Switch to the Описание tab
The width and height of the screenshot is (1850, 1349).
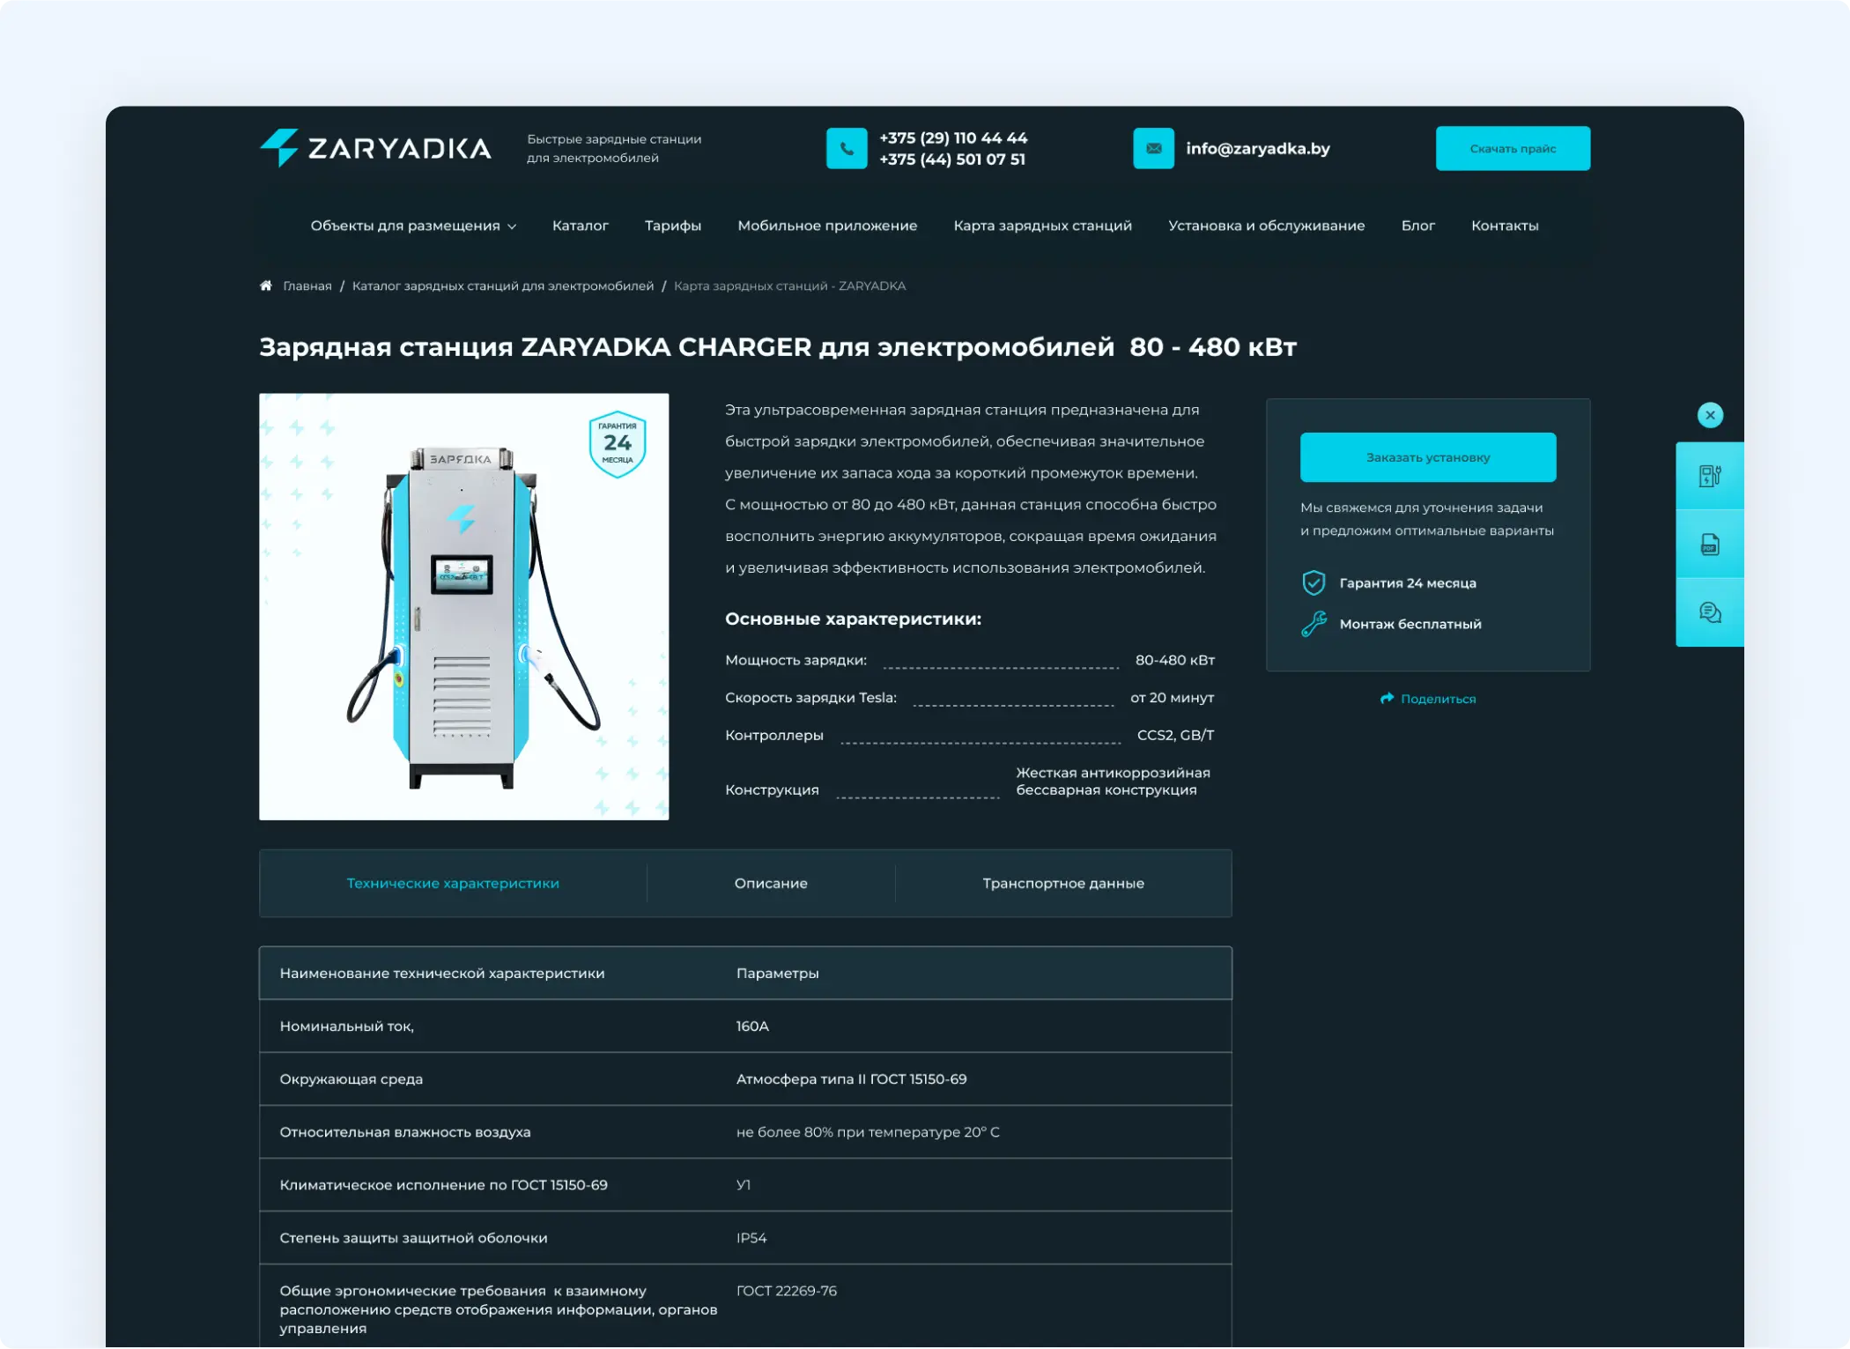(x=770, y=883)
